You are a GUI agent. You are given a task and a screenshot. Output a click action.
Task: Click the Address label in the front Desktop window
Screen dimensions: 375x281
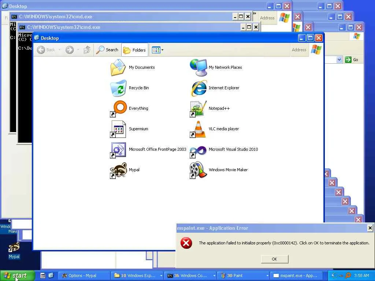pos(299,50)
